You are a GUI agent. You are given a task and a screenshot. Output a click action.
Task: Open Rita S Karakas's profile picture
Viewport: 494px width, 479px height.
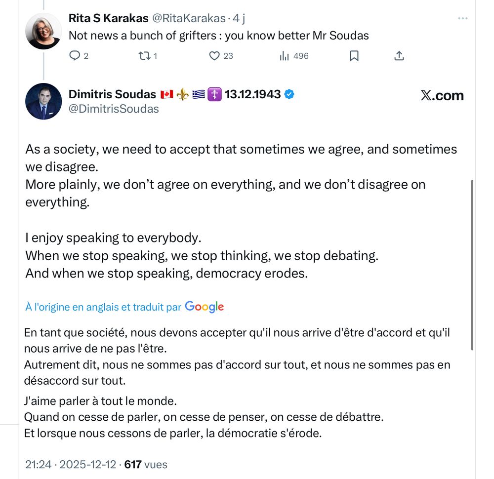click(43, 31)
